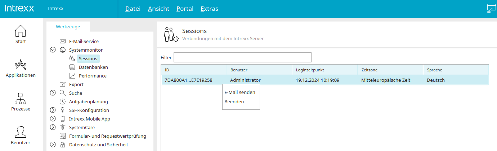Expand the SSH-Konfiguration node
This screenshot has width=497, height=151.
tap(53, 110)
